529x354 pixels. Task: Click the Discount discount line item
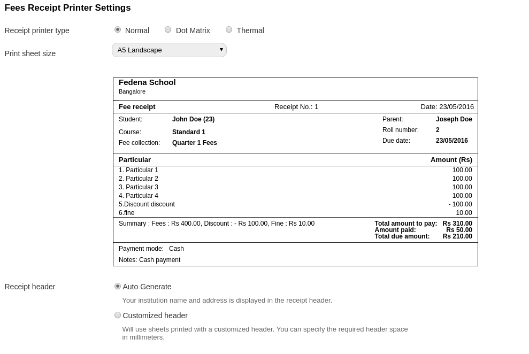[147, 204]
